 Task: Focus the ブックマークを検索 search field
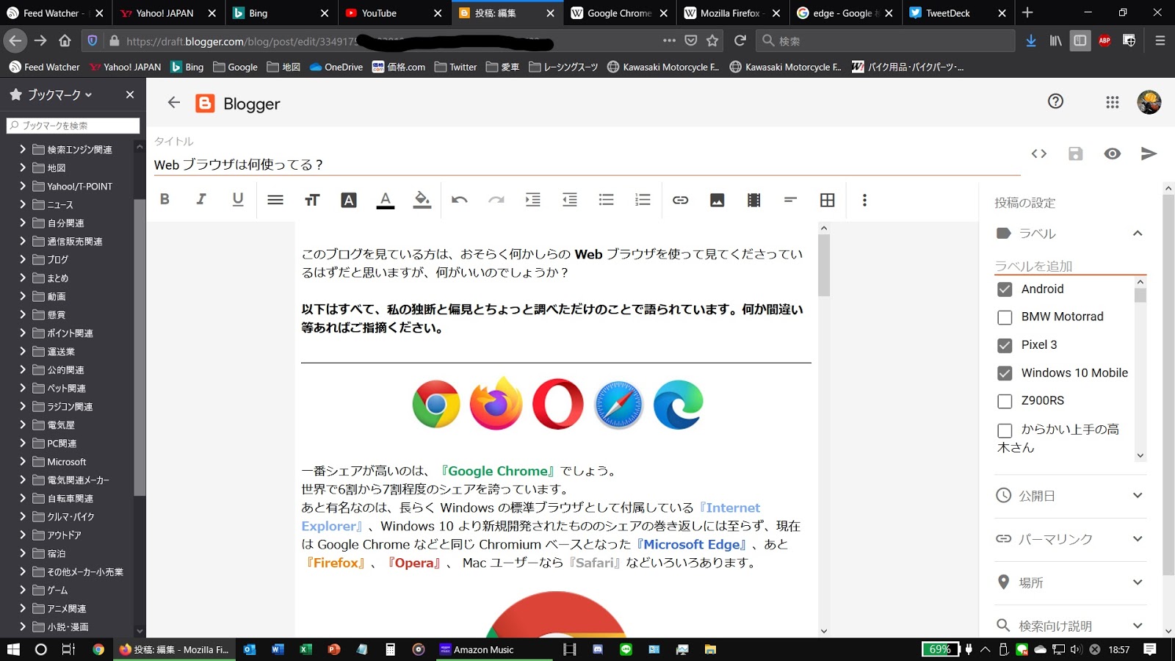pos(73,126)
